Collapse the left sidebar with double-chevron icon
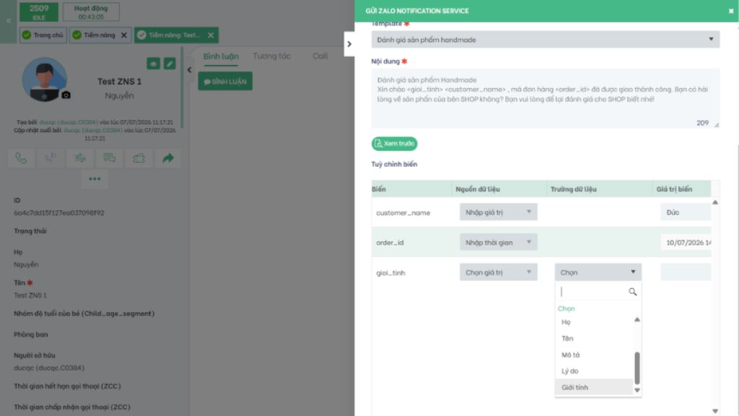The image size is (739, 416). pyautogui.click(x=8, y=21)
